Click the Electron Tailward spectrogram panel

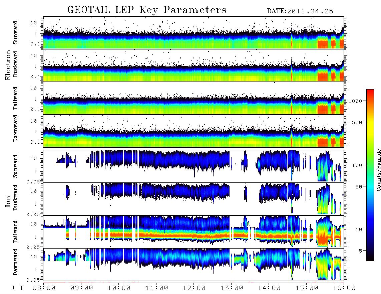tap(194, 98)
